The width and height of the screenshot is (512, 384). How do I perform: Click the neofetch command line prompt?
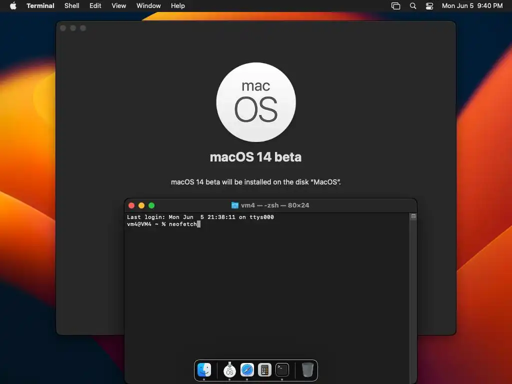point(163,224)
